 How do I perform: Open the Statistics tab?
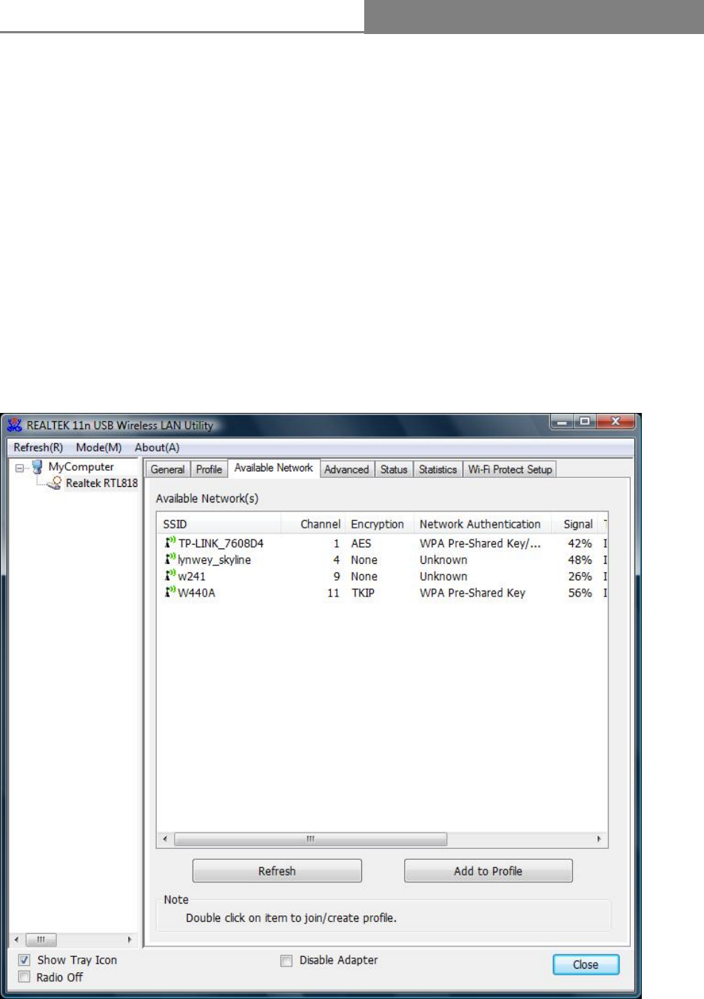click(438, 469)
